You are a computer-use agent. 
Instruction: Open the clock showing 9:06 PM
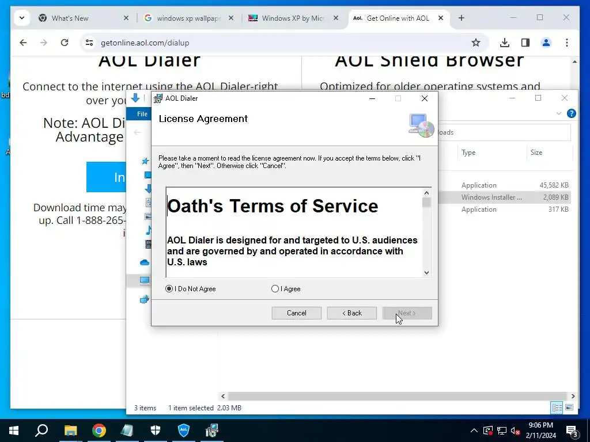[x=540, y=430]
